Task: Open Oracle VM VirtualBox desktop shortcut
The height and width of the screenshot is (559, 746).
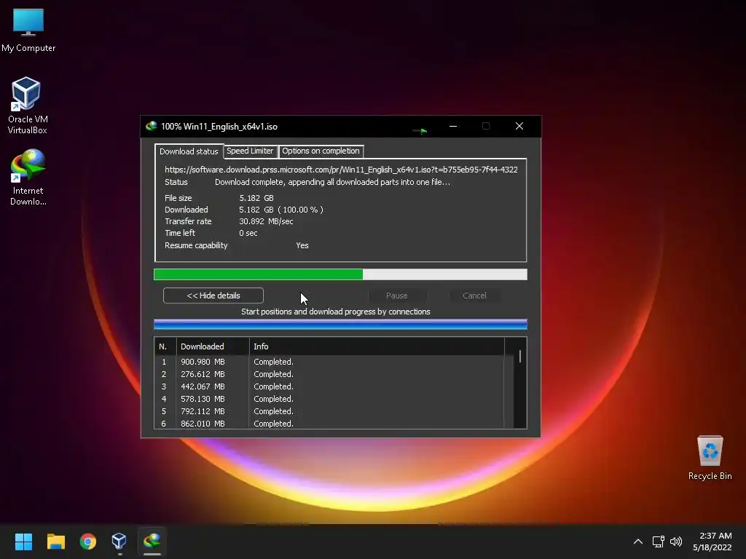Action: pos(27,106)
